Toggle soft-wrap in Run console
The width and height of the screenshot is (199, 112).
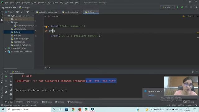(11, 85)
